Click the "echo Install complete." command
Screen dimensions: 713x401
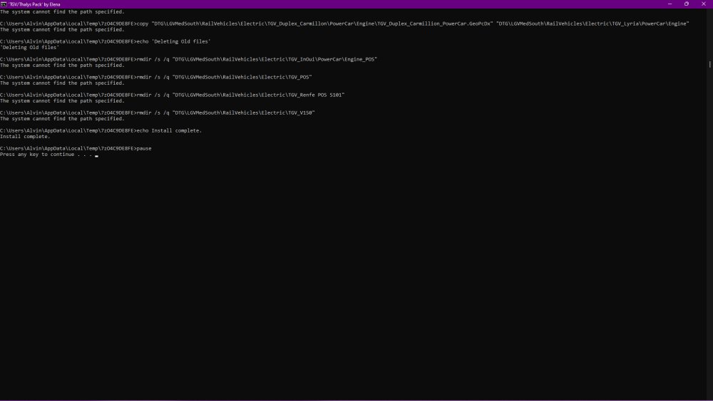(x=169, y=130)
